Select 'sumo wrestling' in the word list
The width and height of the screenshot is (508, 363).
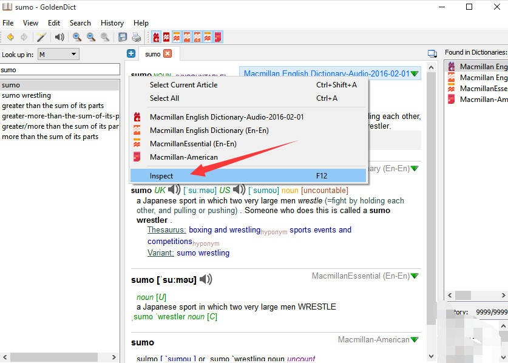click(x=59, y=95)
